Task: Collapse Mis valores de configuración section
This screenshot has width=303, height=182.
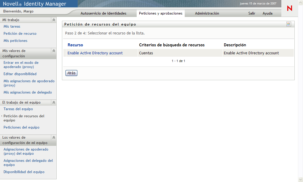Action: 54,51
